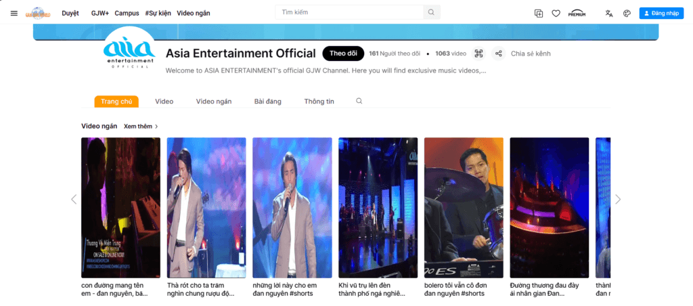Expand Xem thêm chevron for short videos
693x306 pixels.
pyautogui.click(x=156, y=127)
